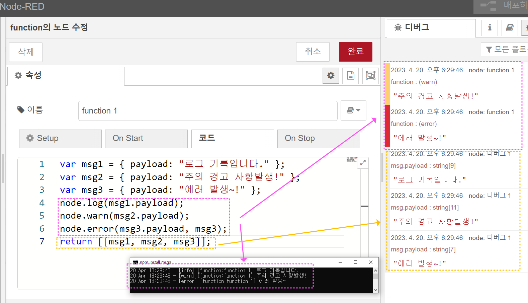Click code line 3 var msg3 declaration
Screen dimensions: 528x303
pyautogui.click(x=160, y=190)
